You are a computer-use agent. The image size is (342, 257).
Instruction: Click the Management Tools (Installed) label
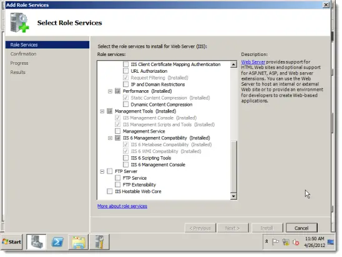pyautogui.click(x=145, y=111)
